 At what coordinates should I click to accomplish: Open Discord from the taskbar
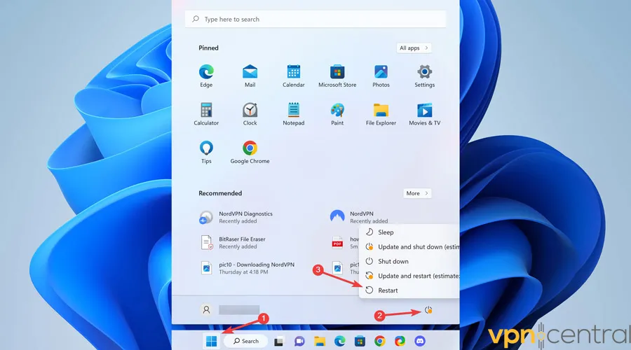pyautogui.click(x=420, y=341)
